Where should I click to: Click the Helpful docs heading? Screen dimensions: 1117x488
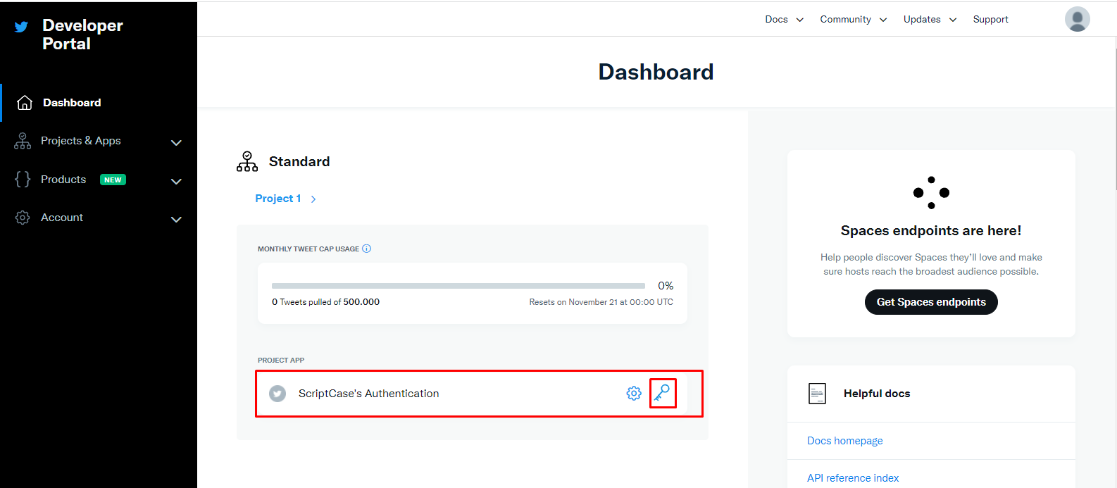[x=877, y=394]
